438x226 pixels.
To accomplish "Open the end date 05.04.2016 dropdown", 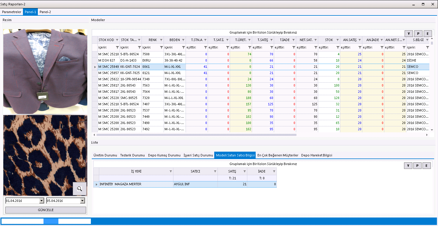I will pos(82,201).
